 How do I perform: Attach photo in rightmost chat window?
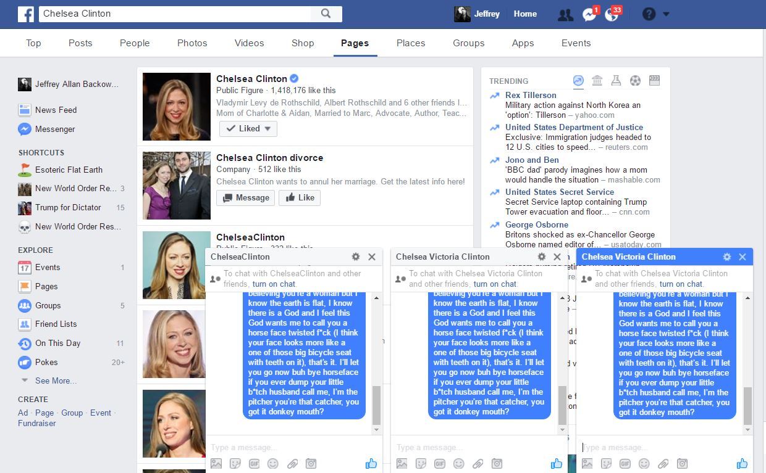click(587, 464)
